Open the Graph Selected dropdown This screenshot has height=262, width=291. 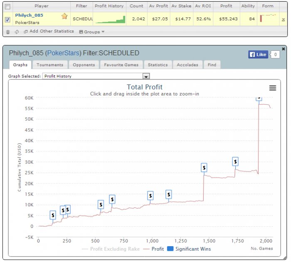(146, 77)
